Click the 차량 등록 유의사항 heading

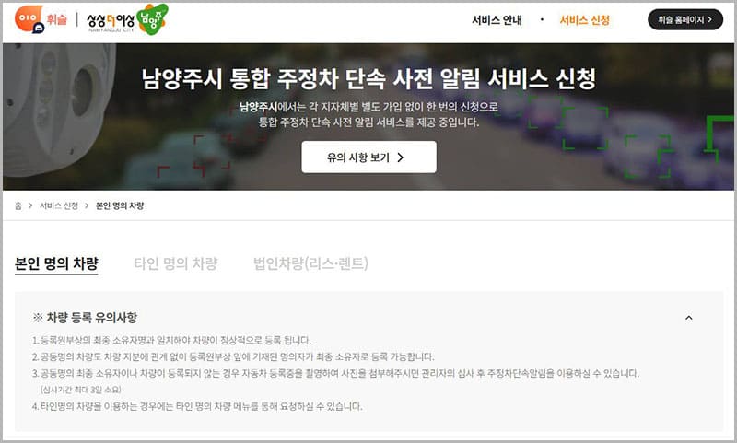click(85, 318)
